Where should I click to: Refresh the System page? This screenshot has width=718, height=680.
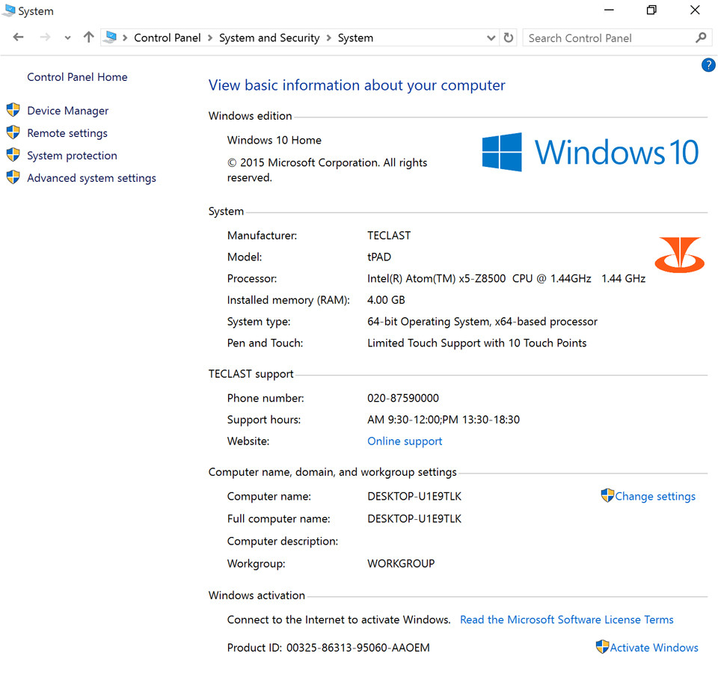coord(509,37)
